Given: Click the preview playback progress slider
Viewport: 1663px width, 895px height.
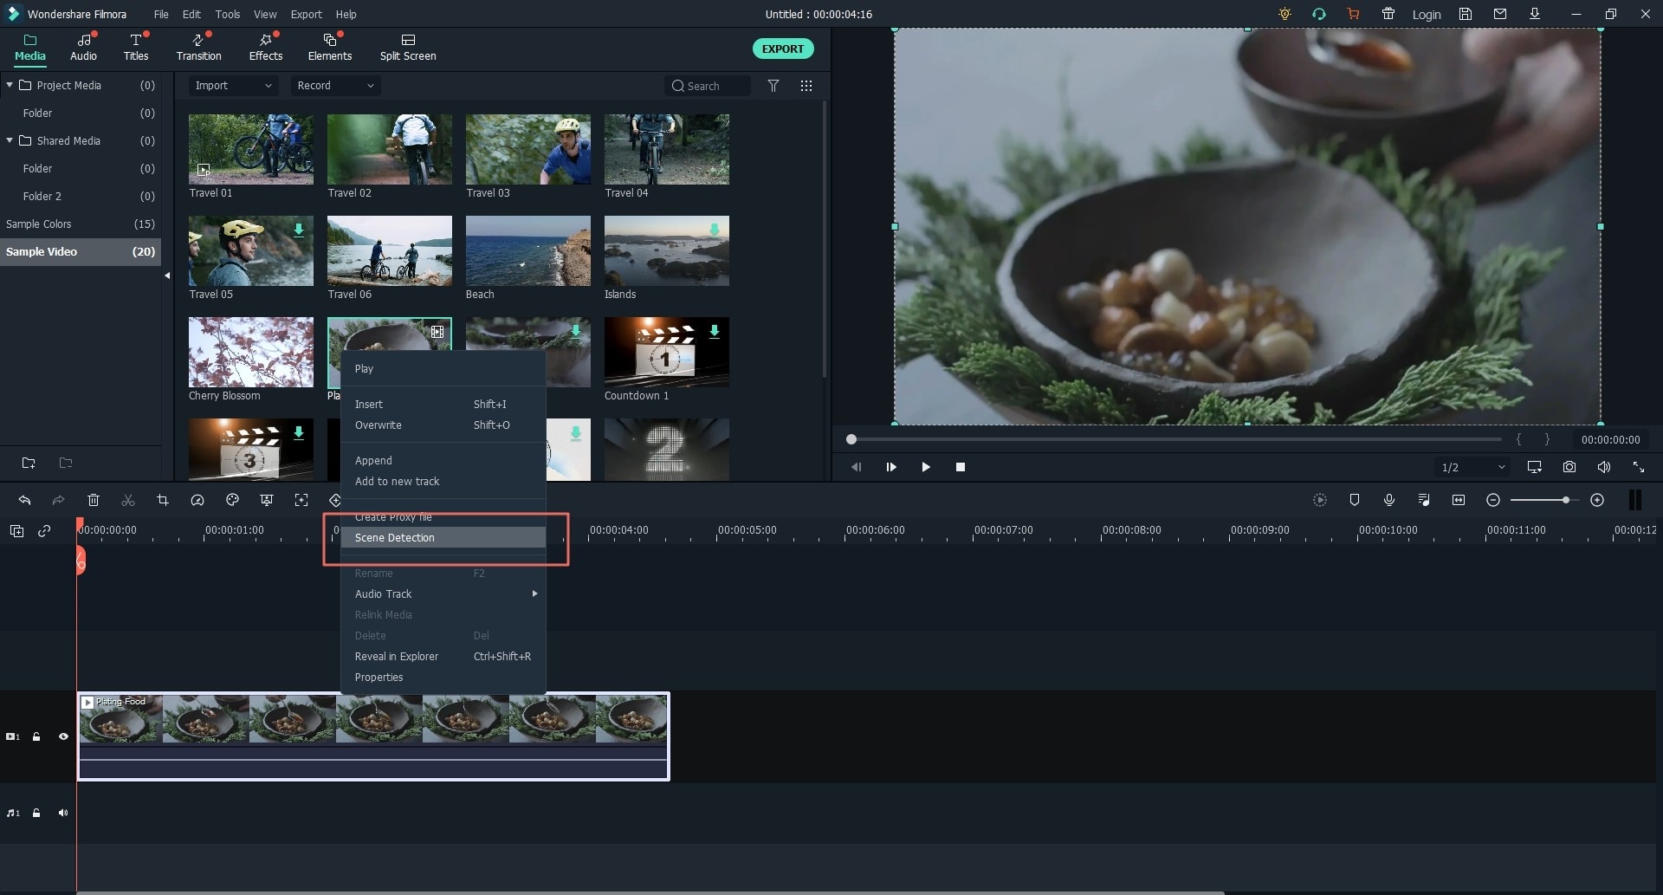Looking at the screenshot, I should (1174, 439).
